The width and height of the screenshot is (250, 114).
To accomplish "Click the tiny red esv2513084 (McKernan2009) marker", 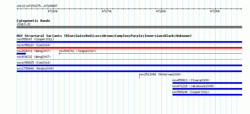I will pos(140,77).
